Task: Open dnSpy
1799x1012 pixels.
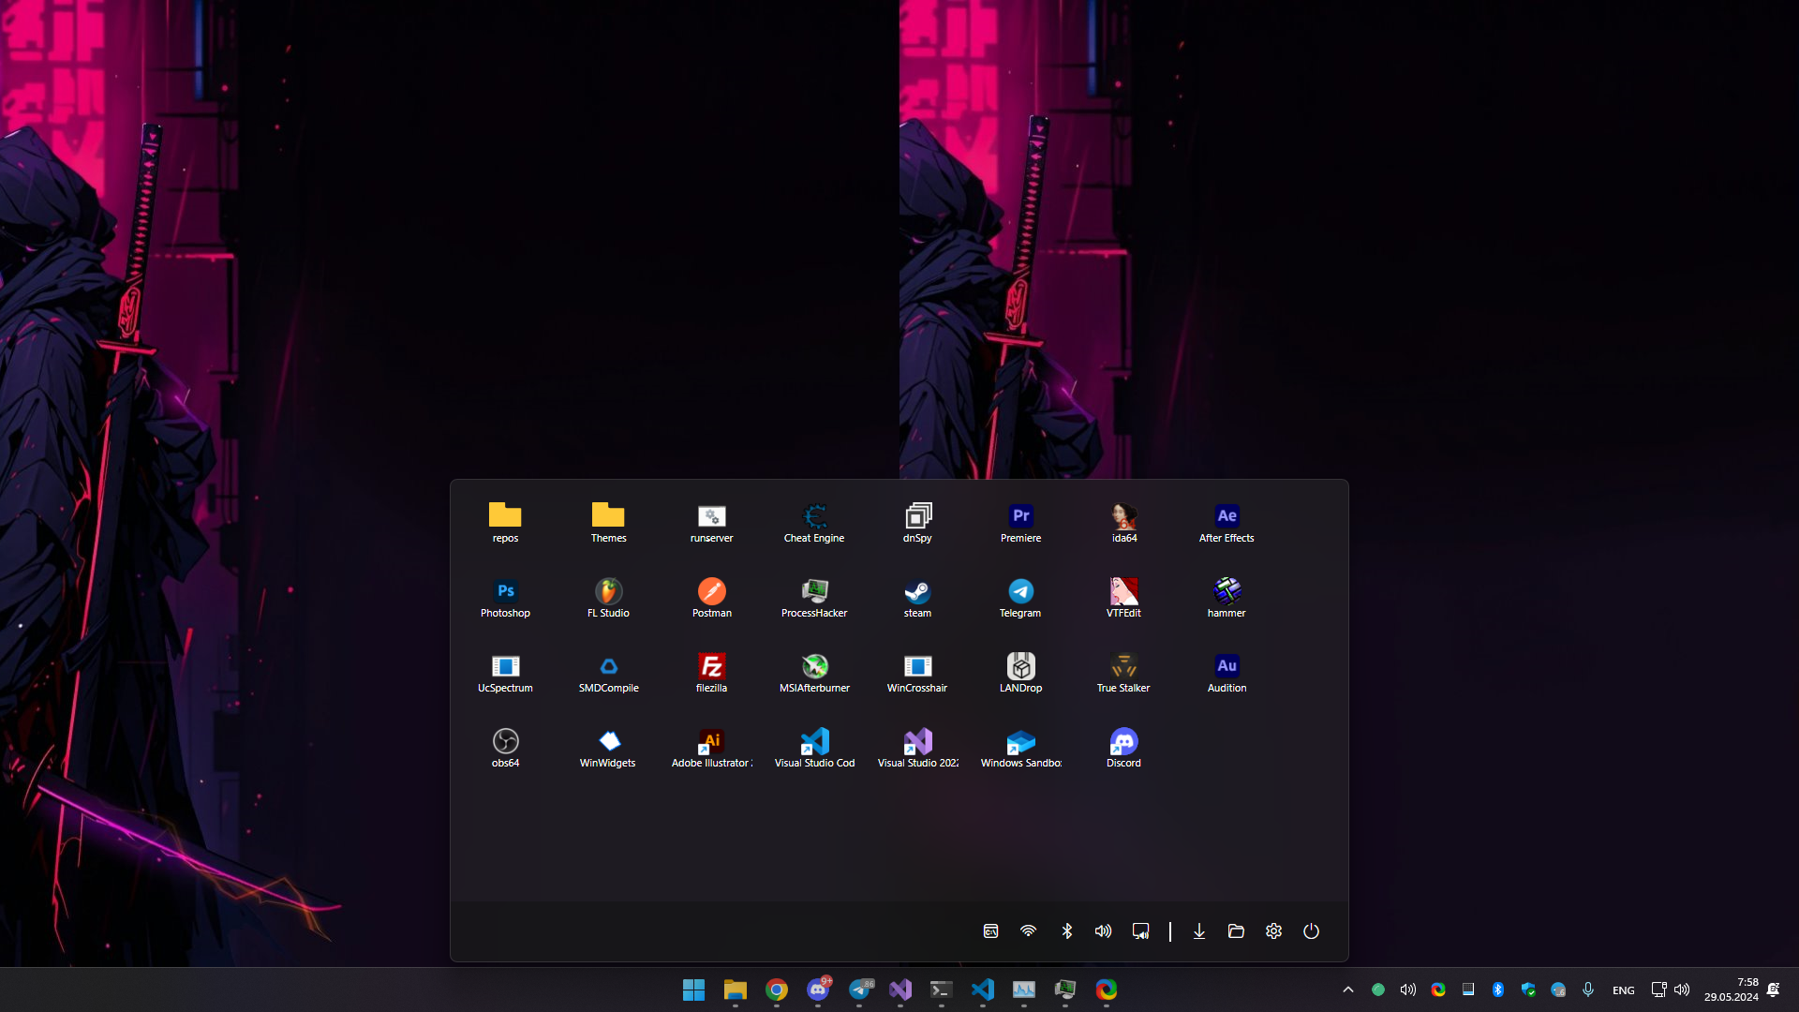Action: click(x=917, y=523)
